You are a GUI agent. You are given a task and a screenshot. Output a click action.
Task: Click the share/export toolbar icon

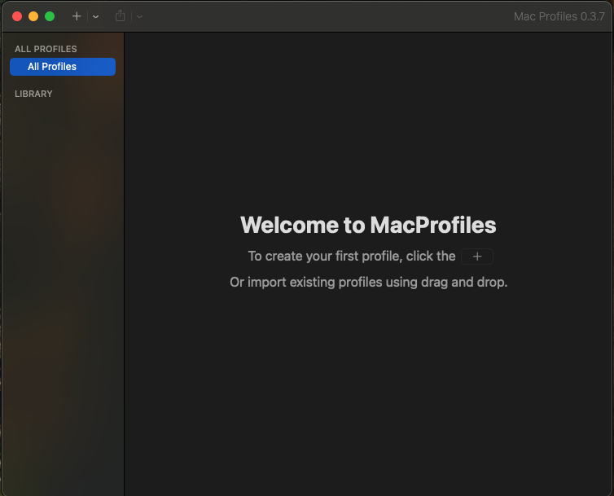tap(121, 16)
